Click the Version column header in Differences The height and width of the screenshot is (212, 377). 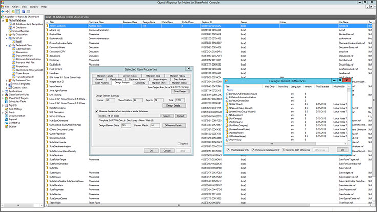(x=308, y=86)
